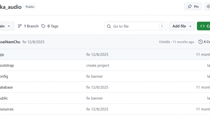Open the app folder

[x=2, y=54]
